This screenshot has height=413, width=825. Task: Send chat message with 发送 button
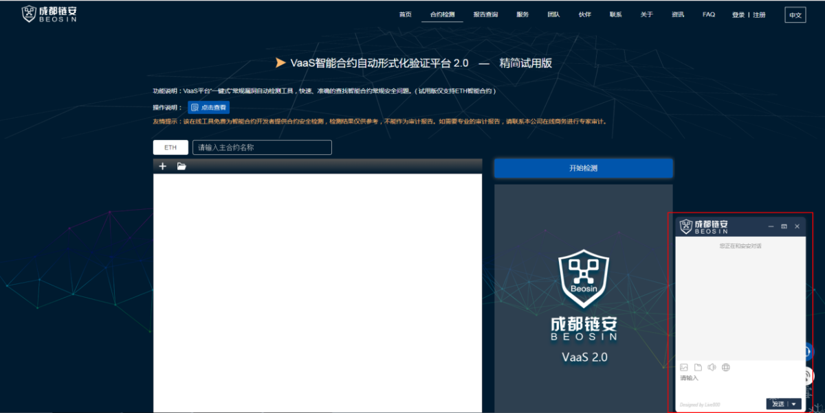pos(778,404)
